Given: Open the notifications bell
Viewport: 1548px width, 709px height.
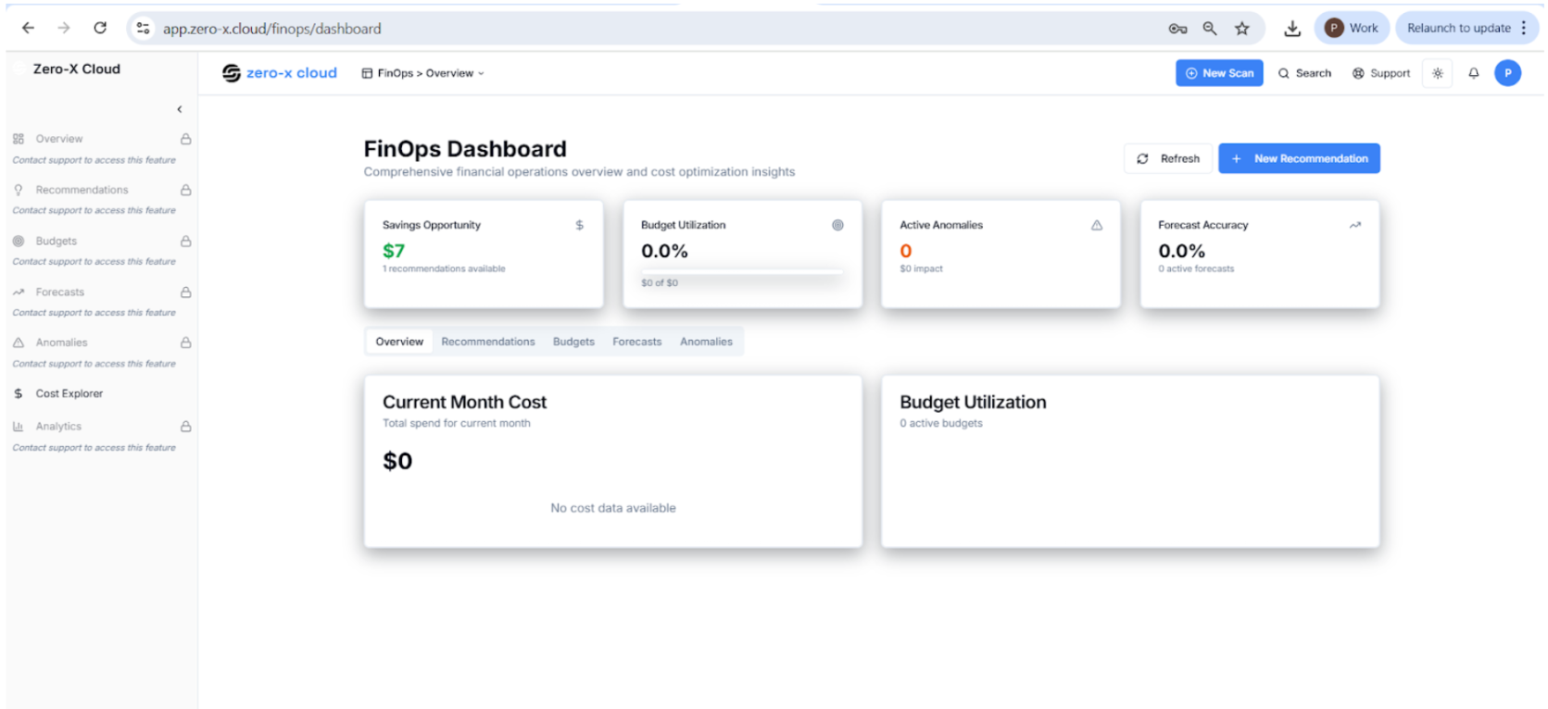Looking at the screenshot, I should (1474, 73).
